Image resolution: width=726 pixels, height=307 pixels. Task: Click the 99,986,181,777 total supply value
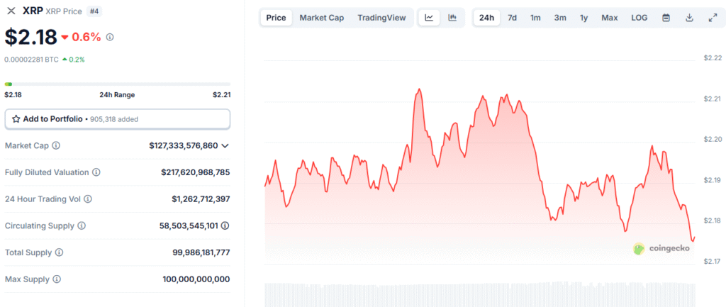201,253
